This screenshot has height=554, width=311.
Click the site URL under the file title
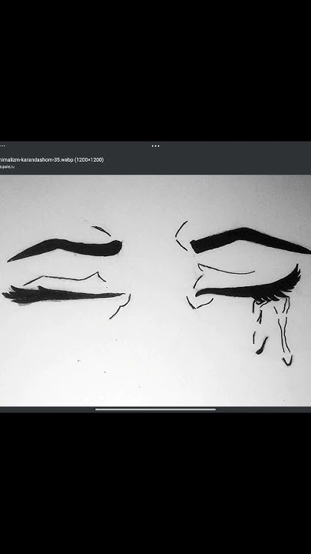[8, 167]
